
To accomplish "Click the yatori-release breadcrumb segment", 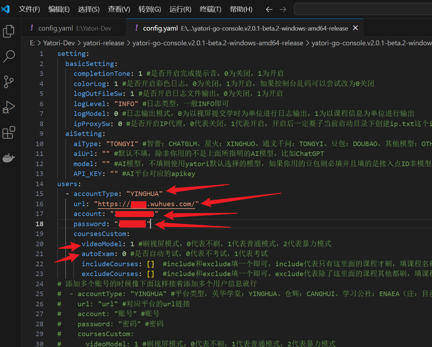I will (103, 43).
